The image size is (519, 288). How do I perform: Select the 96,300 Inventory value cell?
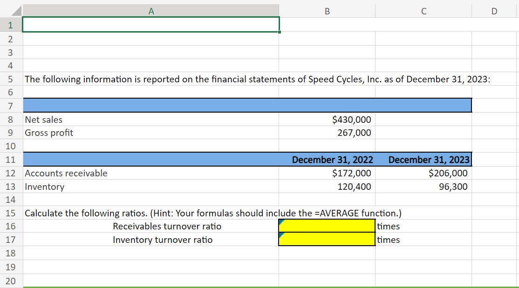coord(423,186)
